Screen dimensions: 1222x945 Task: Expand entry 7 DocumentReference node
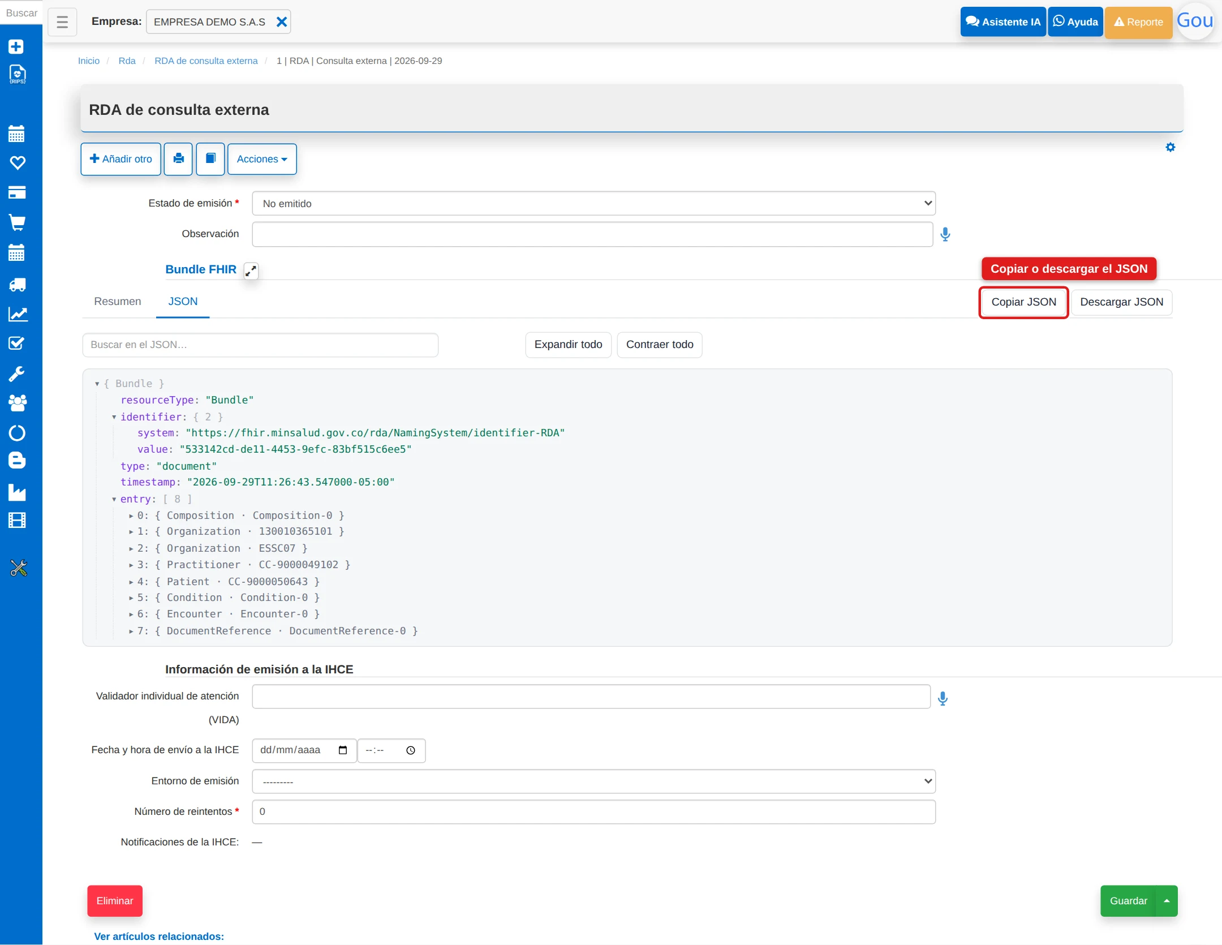click(x=131, y=631)
